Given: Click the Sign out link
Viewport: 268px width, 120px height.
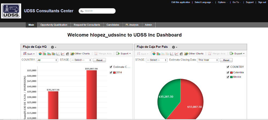Looking at the screenshot, I should [x=262, y=2].
